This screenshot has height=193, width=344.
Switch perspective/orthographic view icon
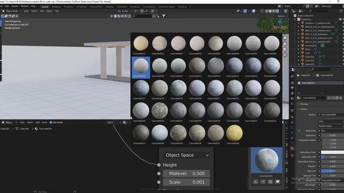click(285, 55)
